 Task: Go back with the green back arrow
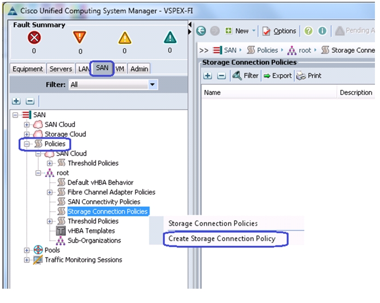click(201, 31)
